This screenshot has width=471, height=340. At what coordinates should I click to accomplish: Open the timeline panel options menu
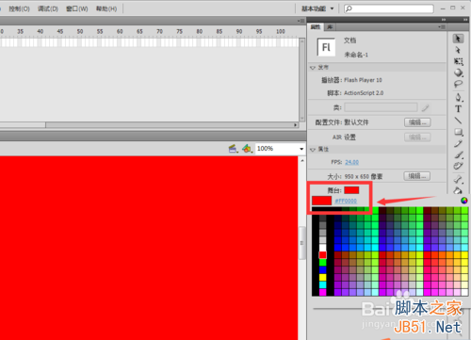click(x=300, y=21)
